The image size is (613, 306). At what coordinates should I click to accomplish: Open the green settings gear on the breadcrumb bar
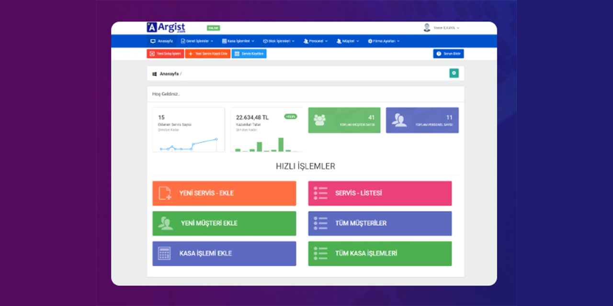pos(454,73)
